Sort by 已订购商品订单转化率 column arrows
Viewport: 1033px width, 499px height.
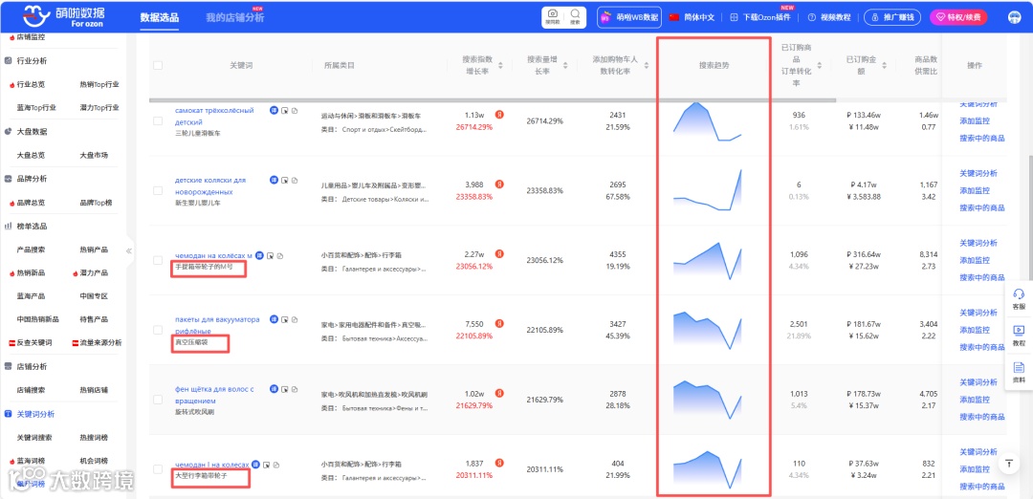pyautogui.click(x=820, y=65)
